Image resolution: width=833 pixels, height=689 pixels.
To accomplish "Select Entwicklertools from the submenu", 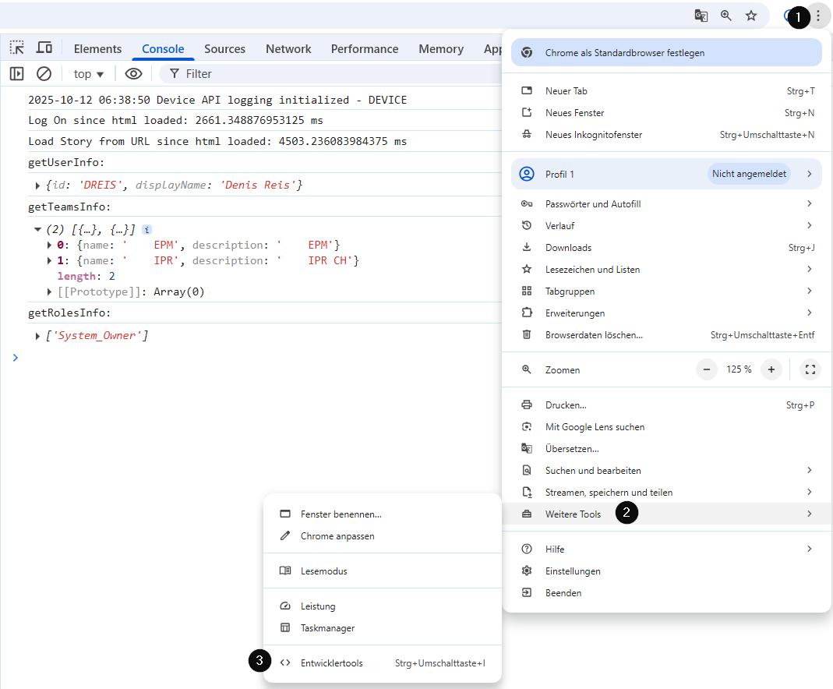I will [x=332, y=663].
